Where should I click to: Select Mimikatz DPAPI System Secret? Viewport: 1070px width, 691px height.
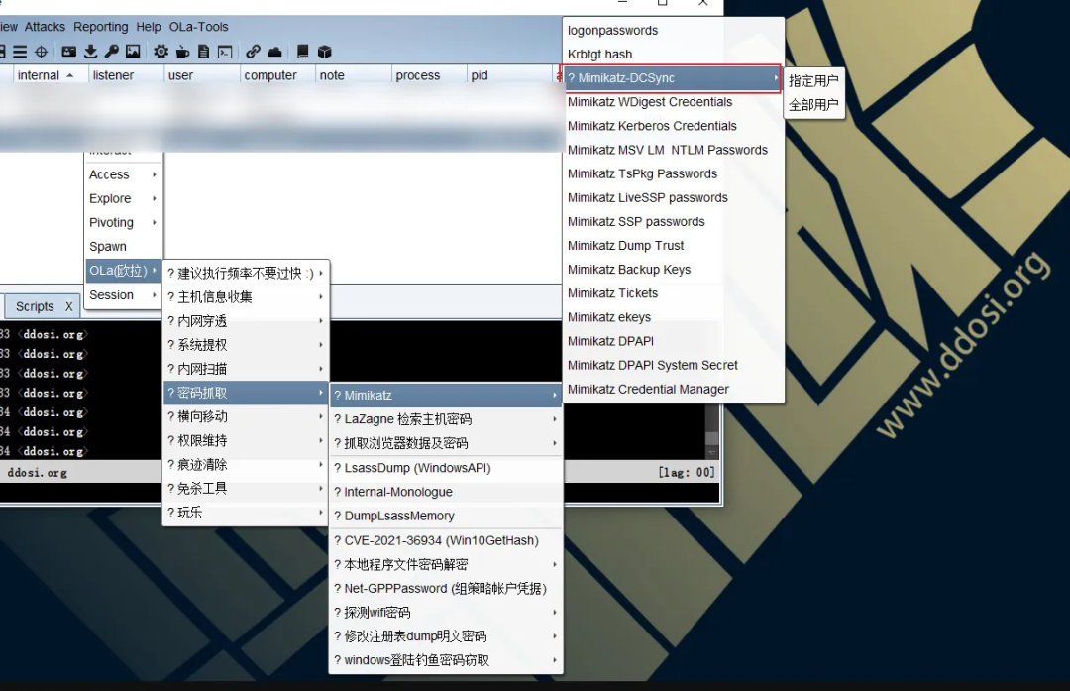673,365
